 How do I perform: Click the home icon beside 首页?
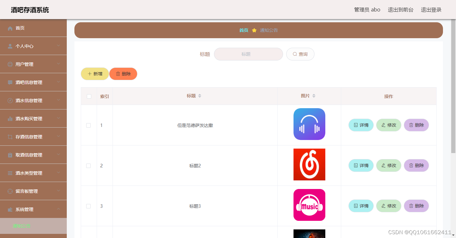click(10, 28)
